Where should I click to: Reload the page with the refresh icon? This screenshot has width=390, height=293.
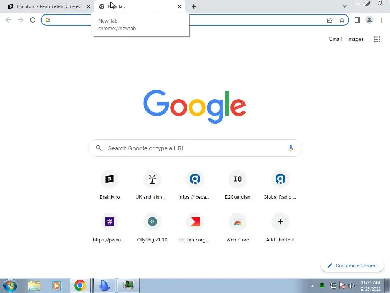[33, 20]
